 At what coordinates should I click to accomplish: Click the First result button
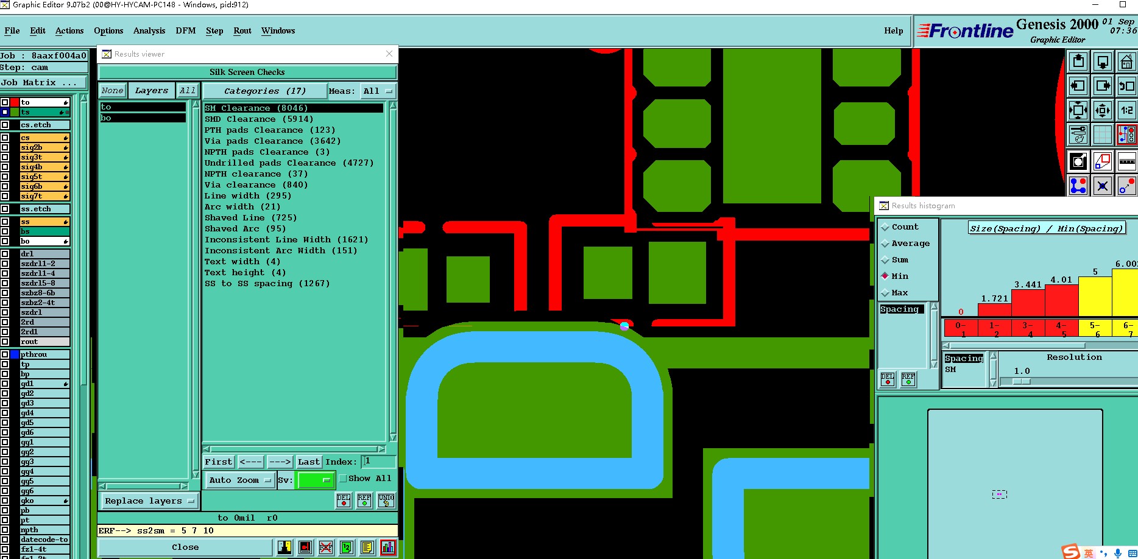(219, 462)
